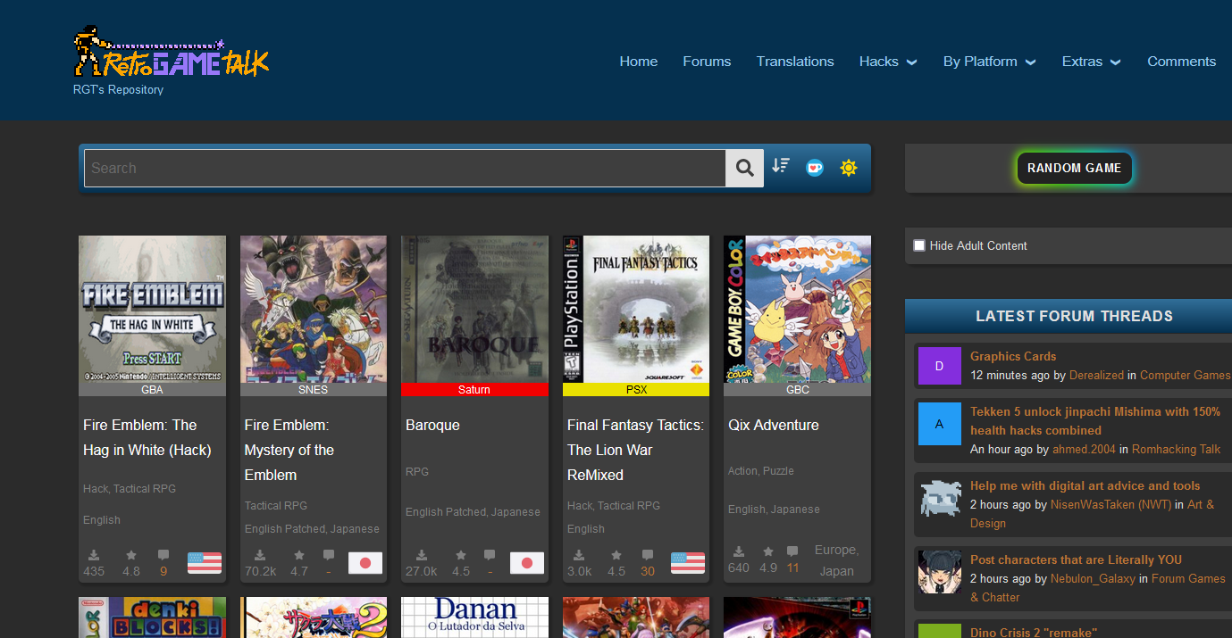Open the Baroque title link

pos(432,425)
